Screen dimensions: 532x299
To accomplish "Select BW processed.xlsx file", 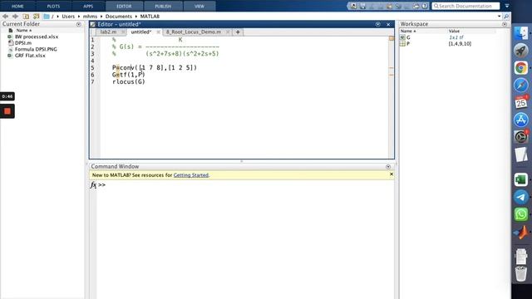I will click(37, 37).
